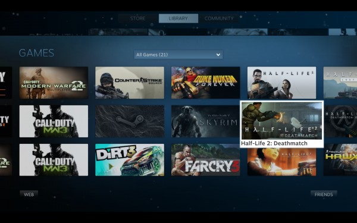Select the Far Cry 3 game tile
Image resolution: width=357 pixels, height=223 pixels.
pyautogui.click(x=206, y=160)
